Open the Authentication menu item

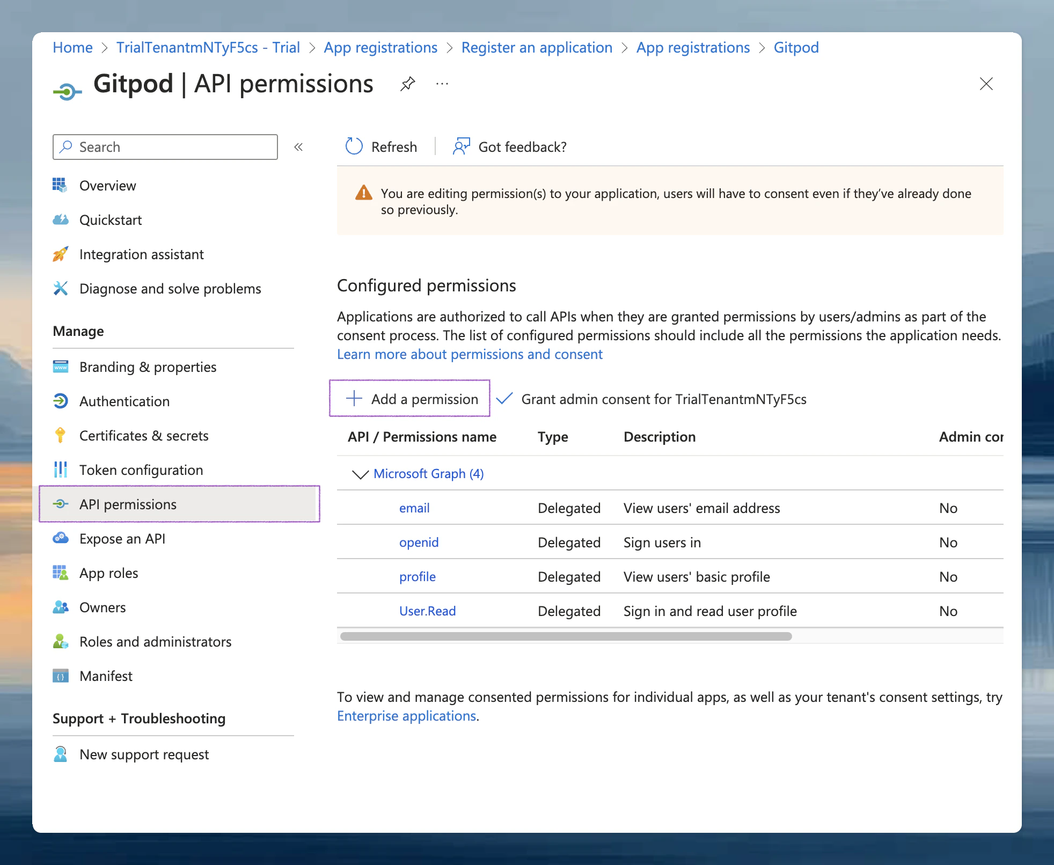(125, 401)
